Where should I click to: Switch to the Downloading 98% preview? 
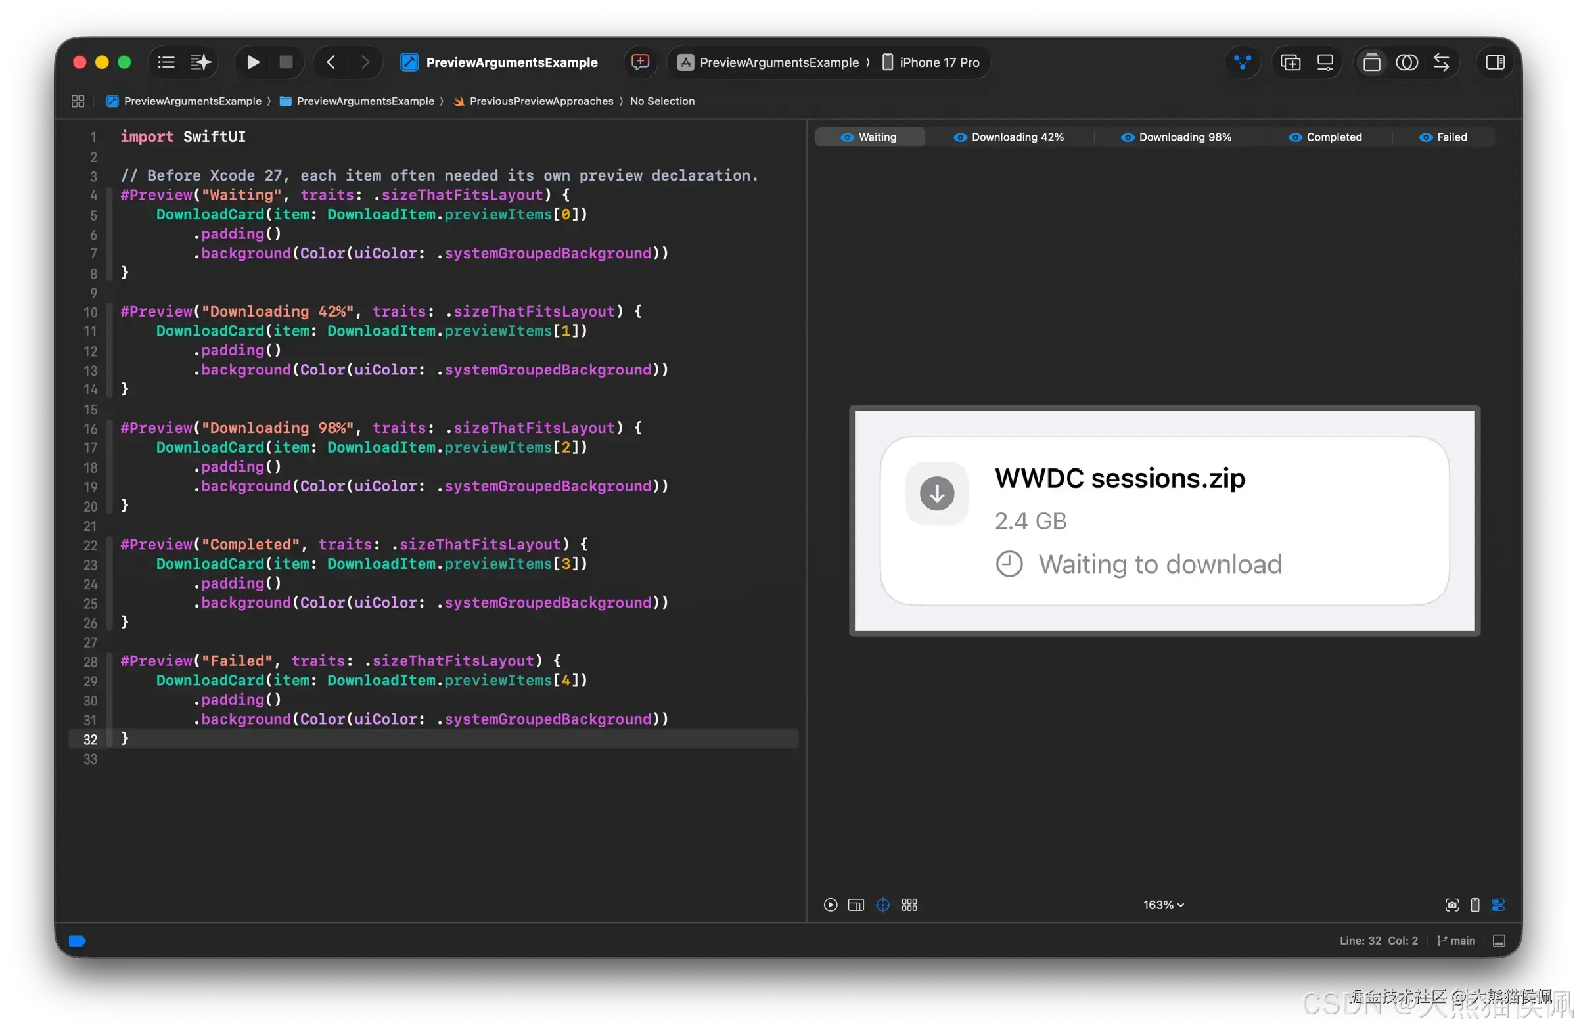[1176, 137]
